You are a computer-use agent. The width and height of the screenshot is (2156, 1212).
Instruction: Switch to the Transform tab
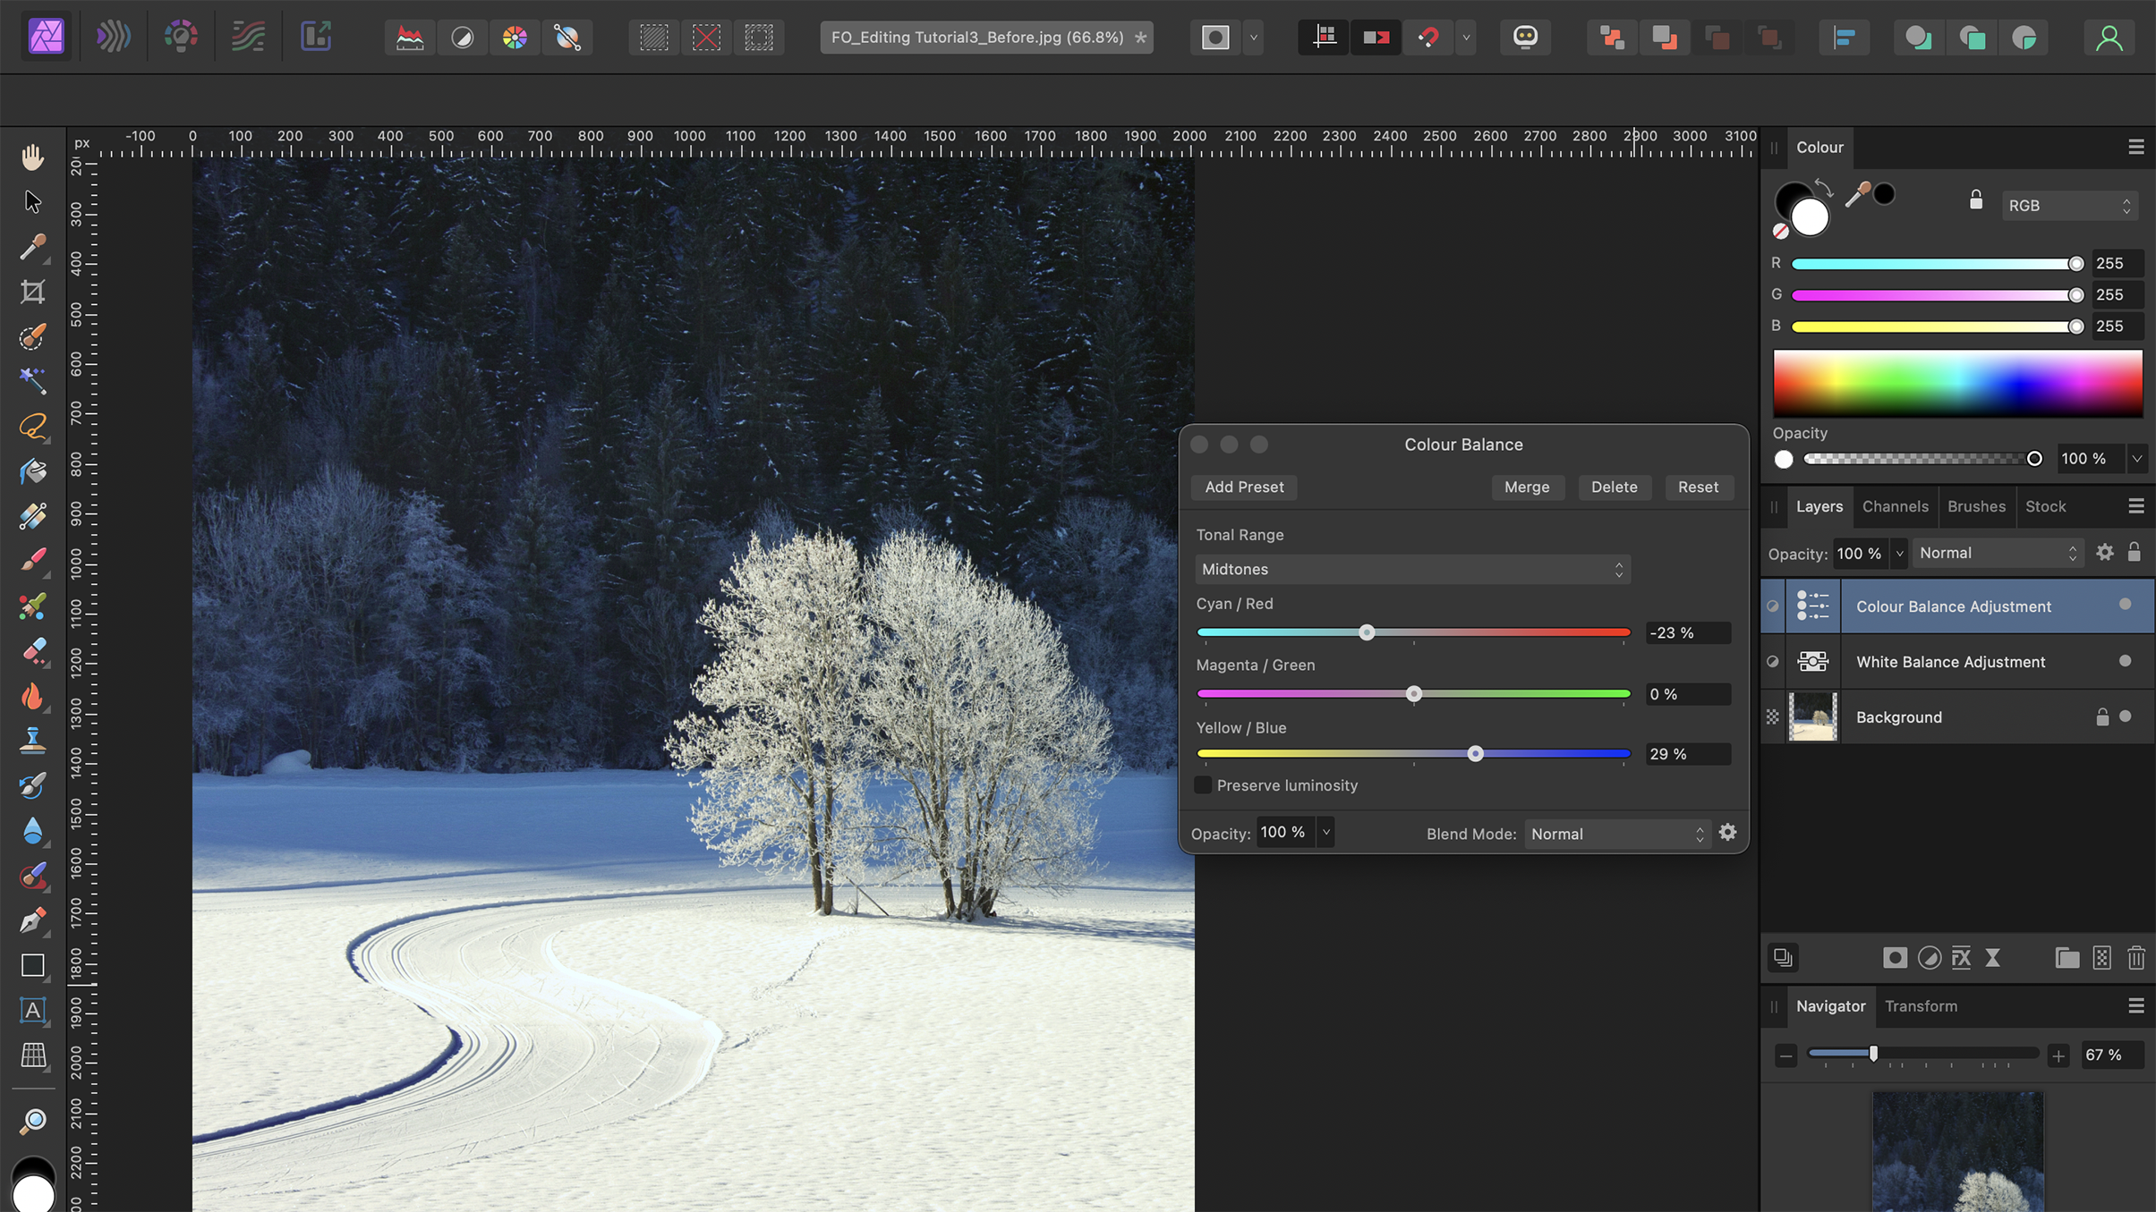[x=1920, y=1006]
